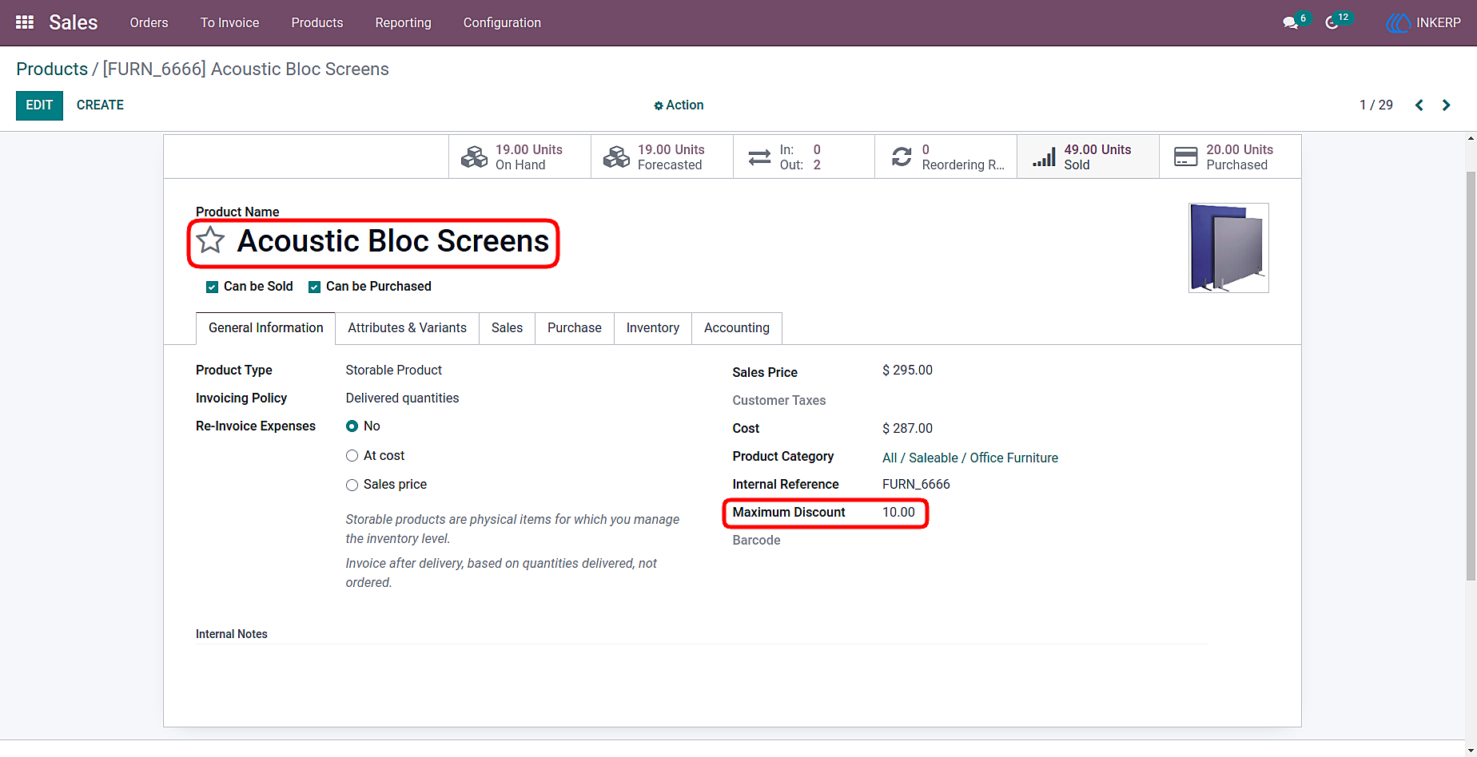The height and width of the screenshot is (757, 1477).
Task: Open the Sales app title
Action: [73, 22]
